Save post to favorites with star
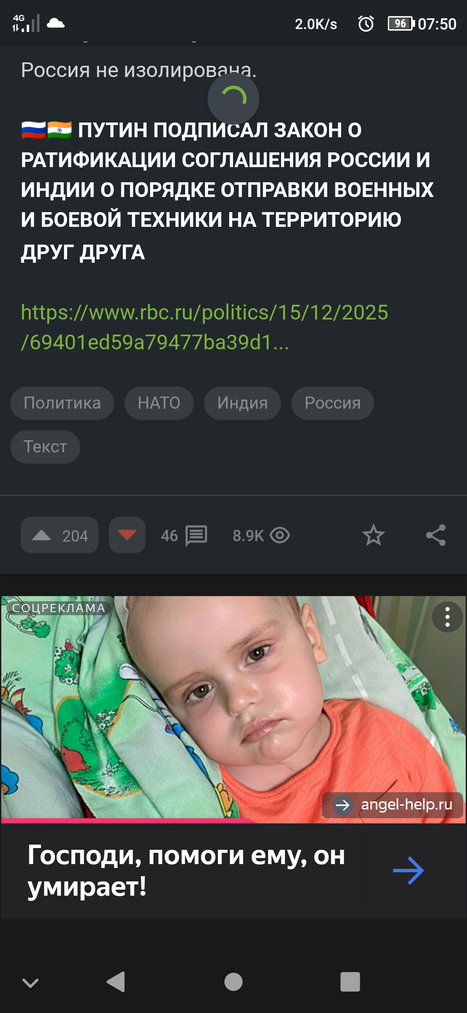467x1013 pixels. (373, 536)
